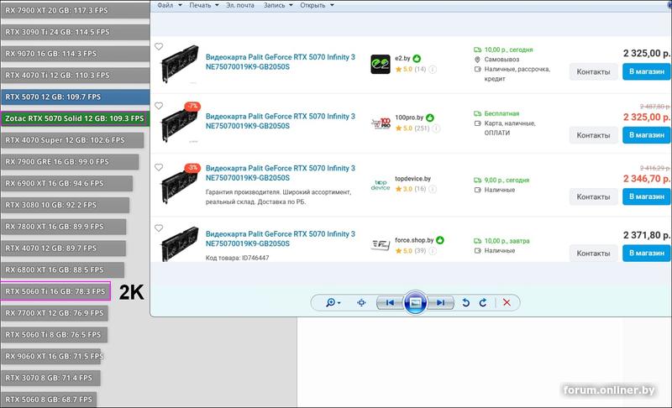Click video card thumbnail in e2.by row
The width and height of the screenshot is (672, 408).
pyautogui.click(x=180, y=64)
